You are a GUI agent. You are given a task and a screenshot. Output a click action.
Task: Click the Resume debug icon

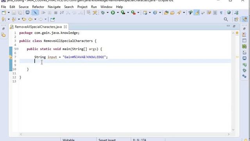click(43, 13)
